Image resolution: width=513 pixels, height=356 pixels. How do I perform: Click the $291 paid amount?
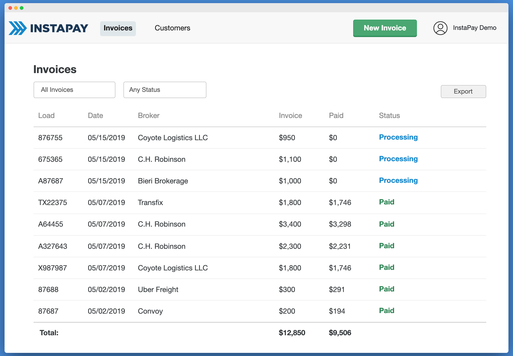[337, 289]
